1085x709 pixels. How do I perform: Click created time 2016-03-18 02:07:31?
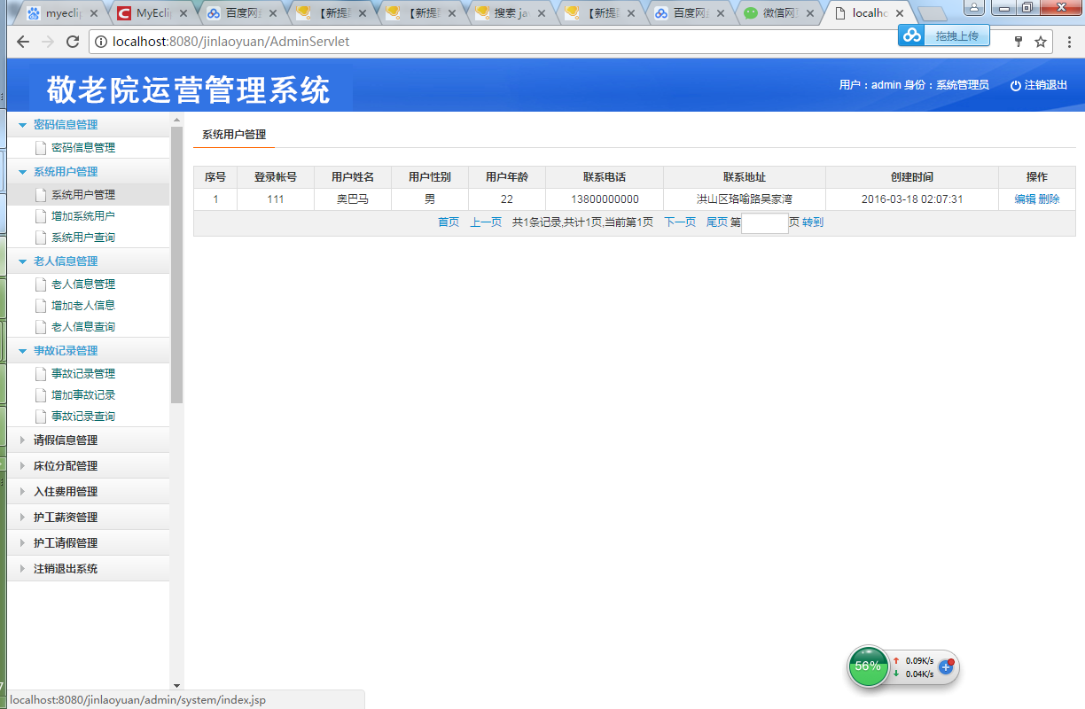click(912, 199)
